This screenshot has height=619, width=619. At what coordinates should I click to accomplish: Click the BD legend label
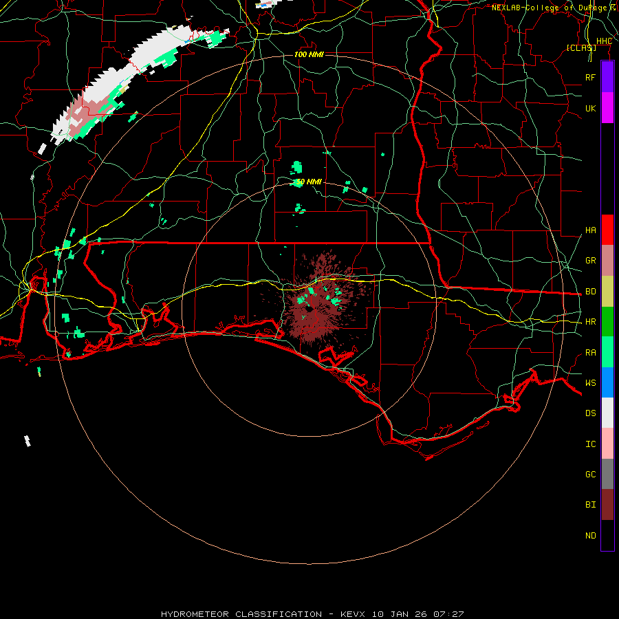pyautogui.click(x=591, y=292)
